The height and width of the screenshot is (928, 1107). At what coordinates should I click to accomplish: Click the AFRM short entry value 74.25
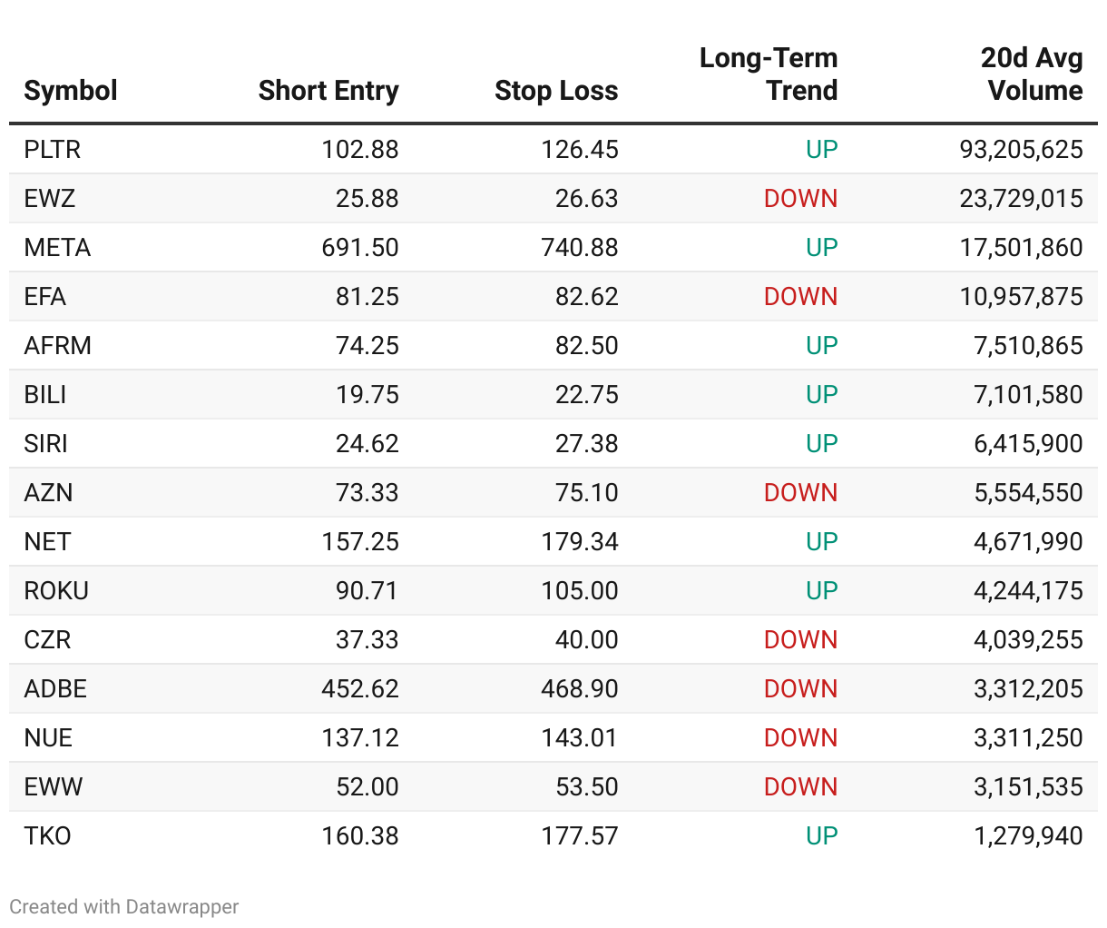click(367, 345)
